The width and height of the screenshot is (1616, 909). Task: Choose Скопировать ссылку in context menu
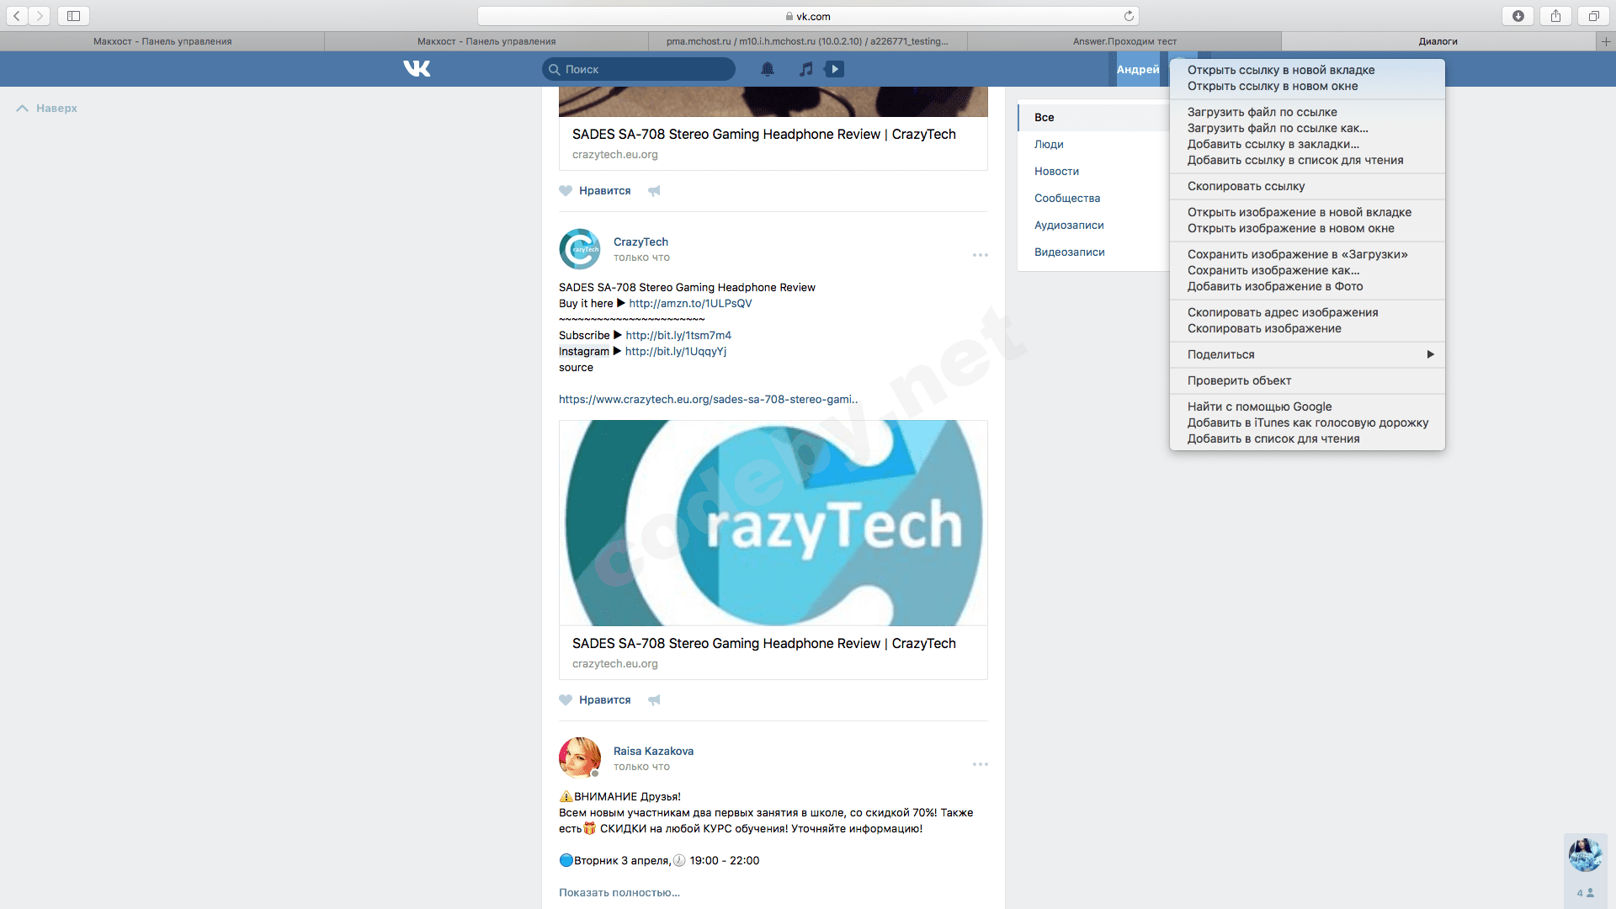(x=1246, y=186)
